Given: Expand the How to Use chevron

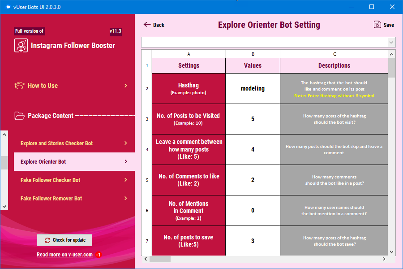Looking at the screenshot, I should (x=126, y=86).
